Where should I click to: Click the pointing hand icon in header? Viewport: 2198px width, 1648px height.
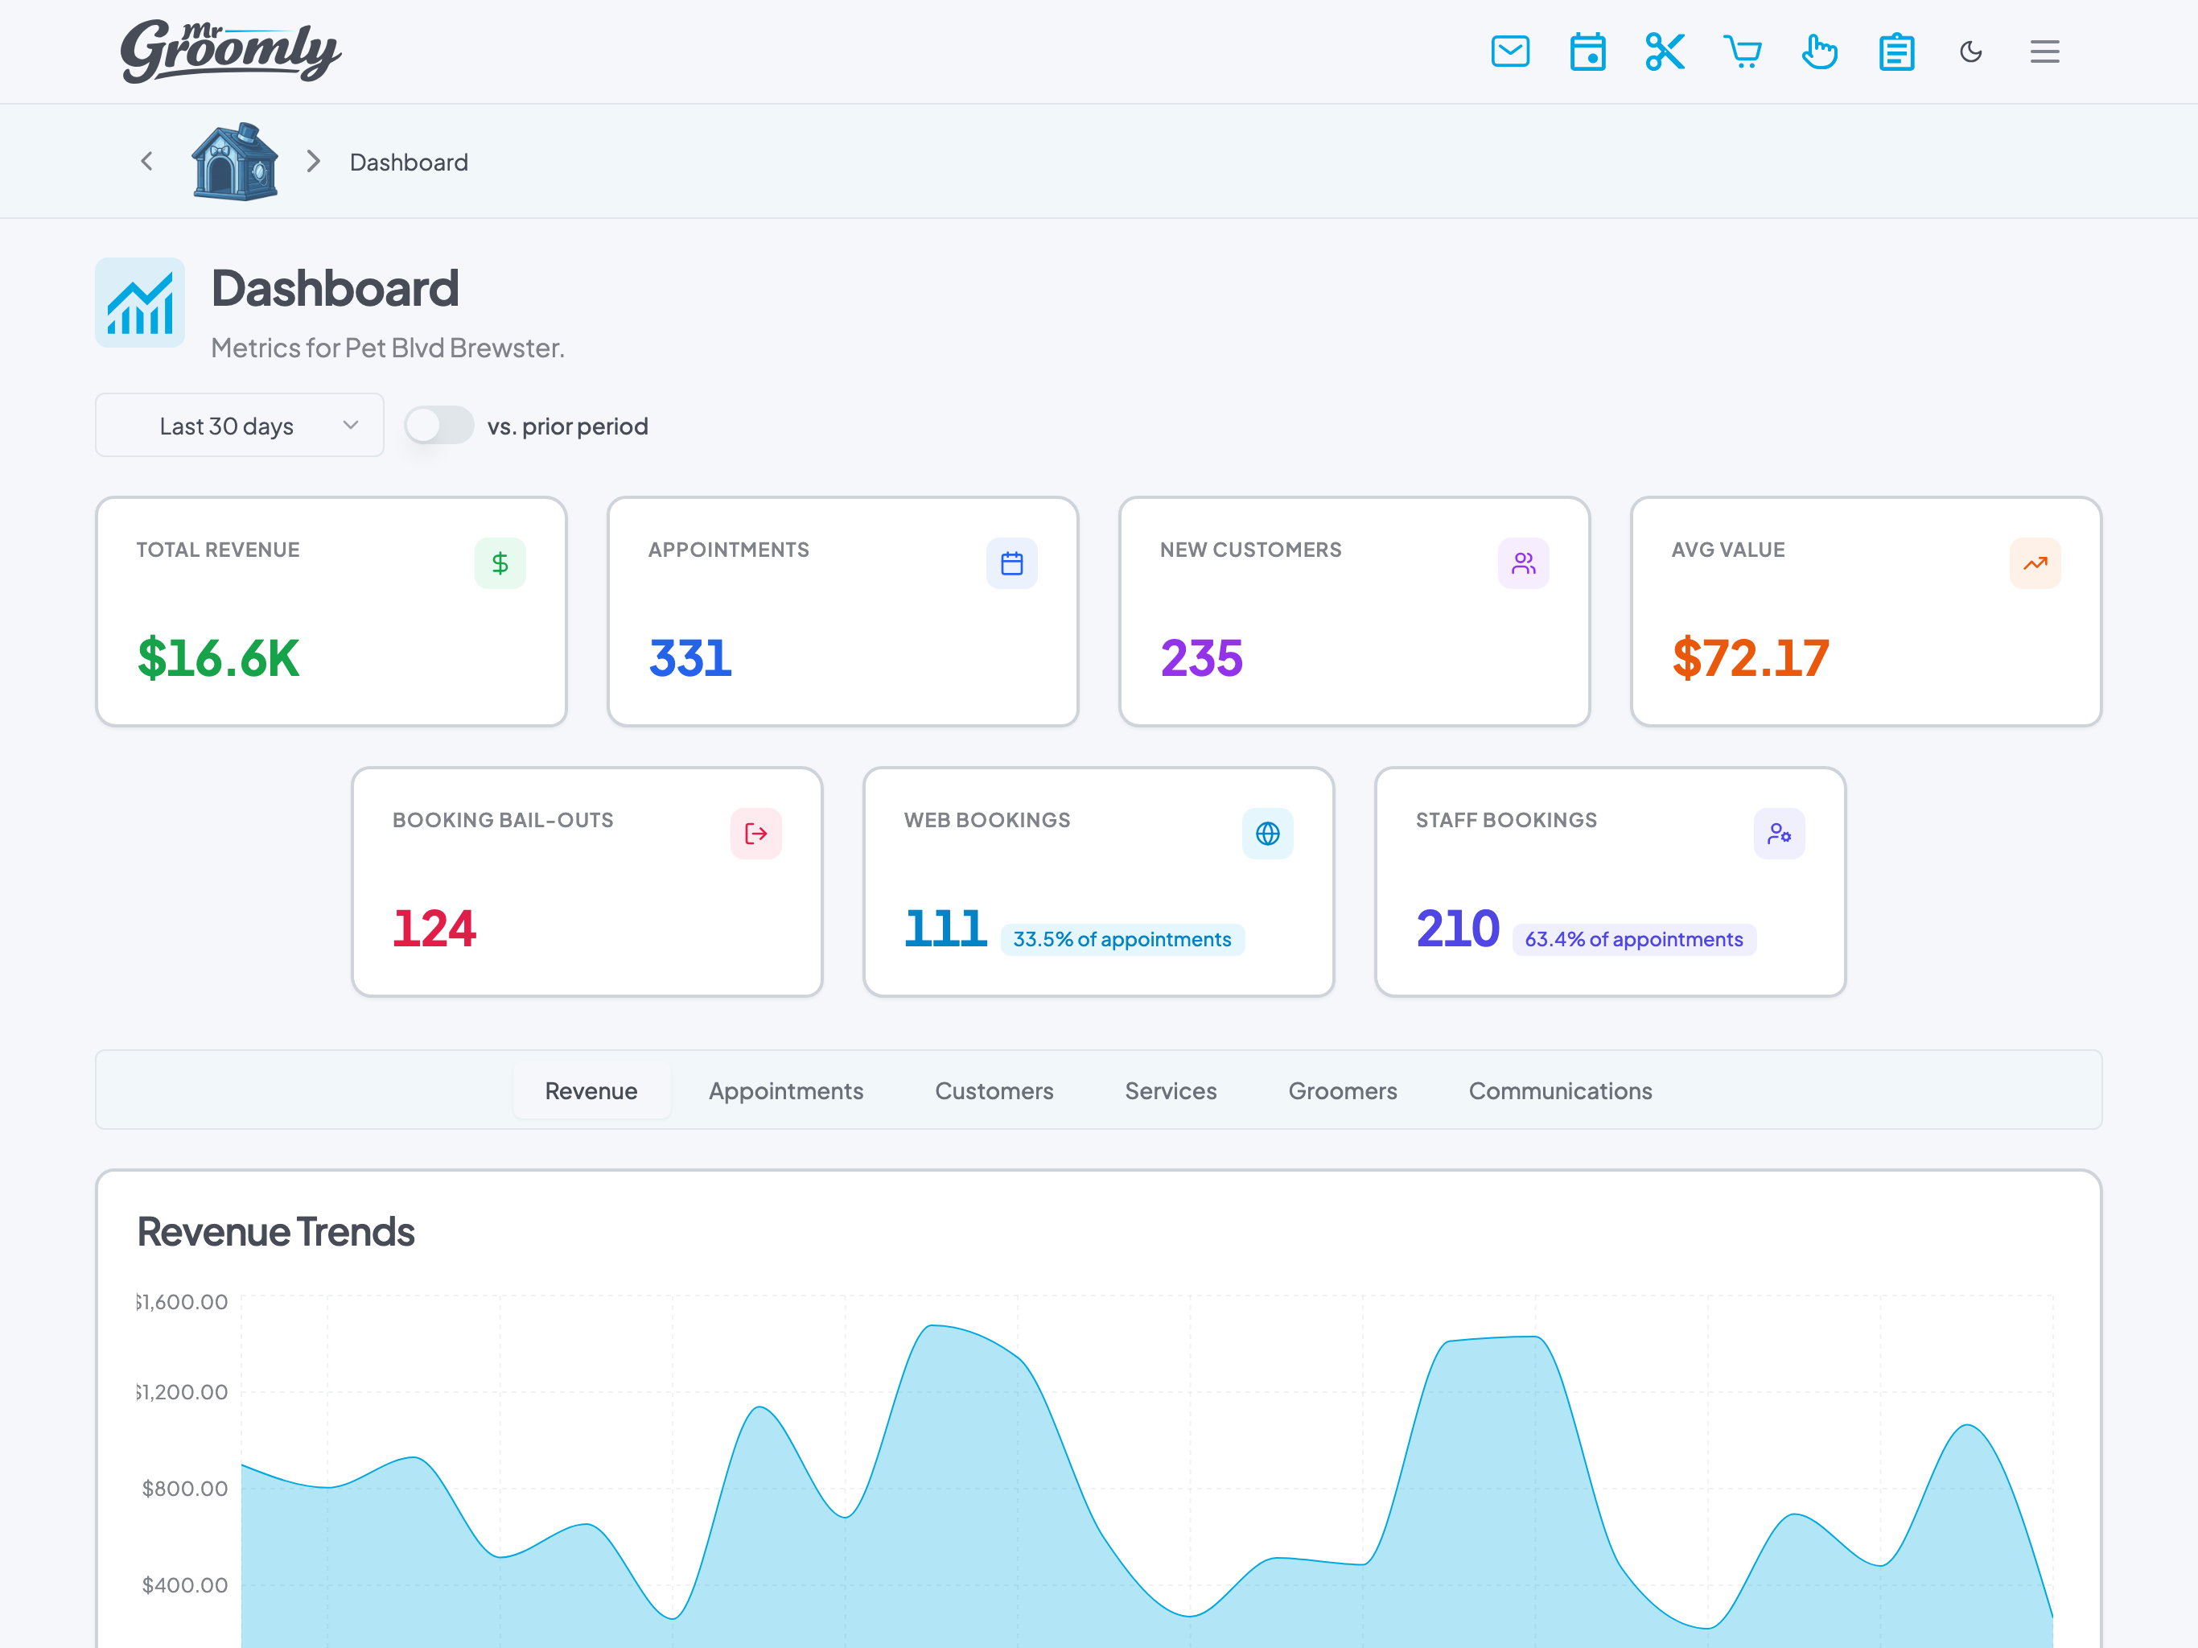coord(1819,51)
